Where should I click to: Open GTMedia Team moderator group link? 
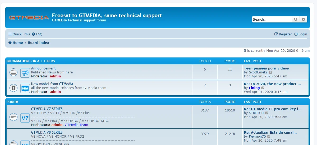pos(76,125)
